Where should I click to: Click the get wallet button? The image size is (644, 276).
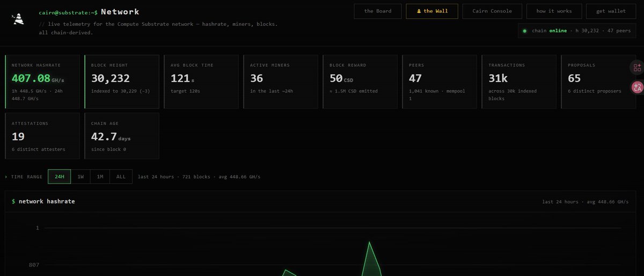pyautogui.click(x=611, y=11)
